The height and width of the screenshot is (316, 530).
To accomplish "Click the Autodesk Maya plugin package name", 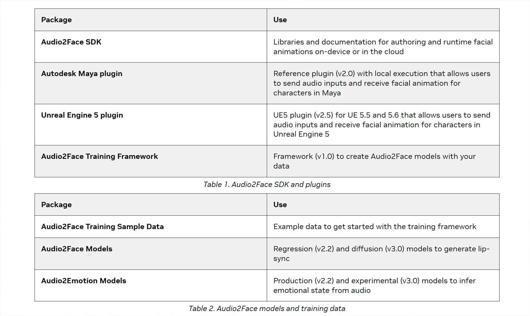I will click(82, 74).
